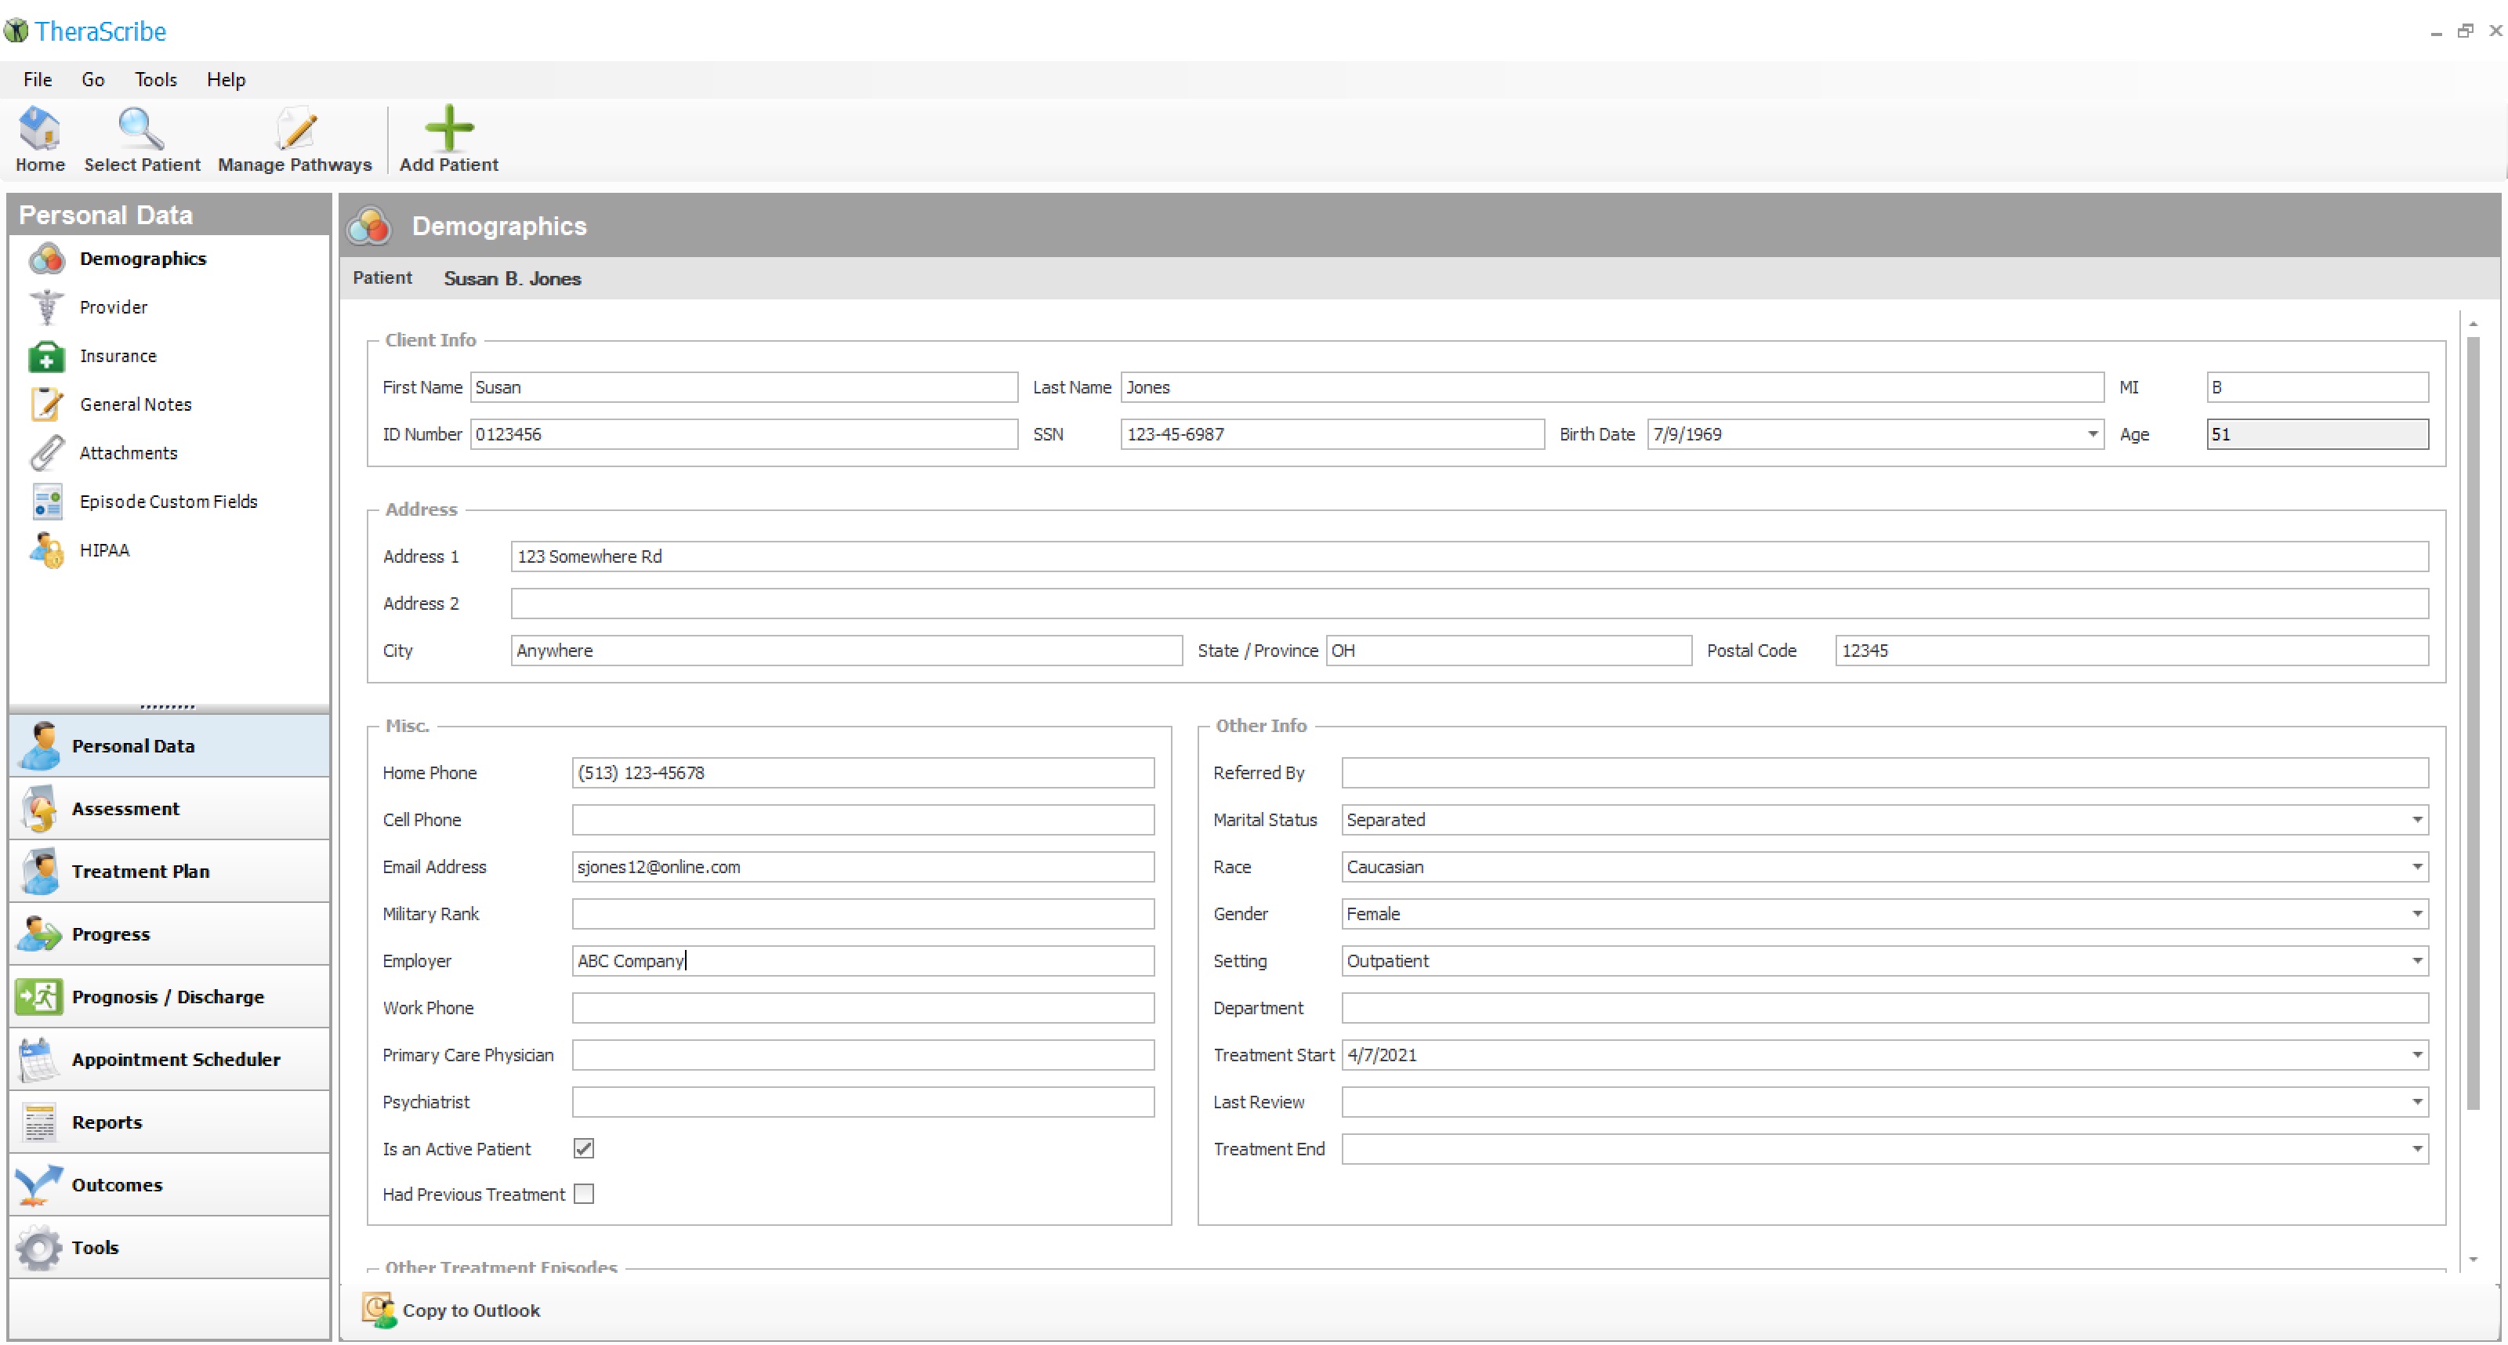Viewport: 2508px width, 1345px height.
Task: Click the Cell Phone input field
Action: (x=861, y=820)
